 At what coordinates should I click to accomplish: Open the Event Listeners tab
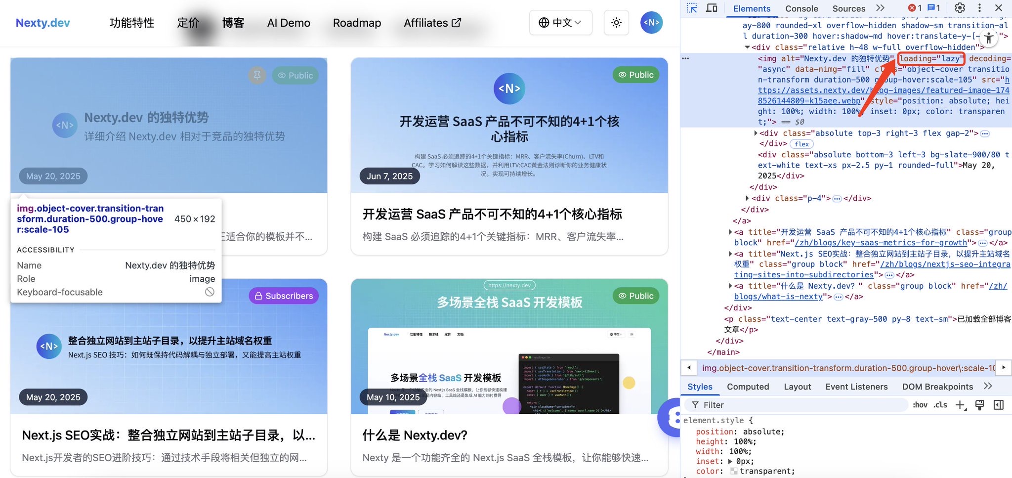(x=856, y=387)
